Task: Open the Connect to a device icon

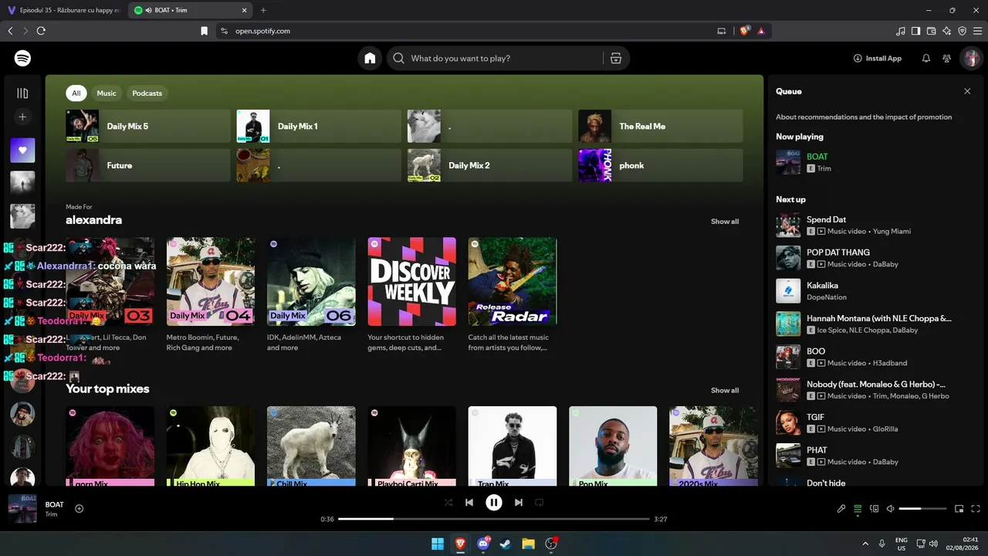Action: click(x=875, y=509)
